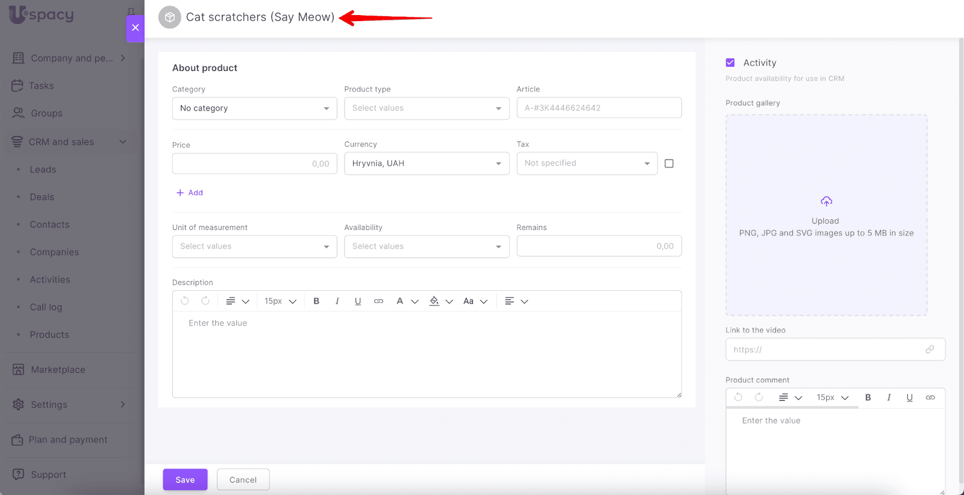Toggle the checkbox beside Tax field
Viewport: 964px width, 495px height.
(669, 164)
